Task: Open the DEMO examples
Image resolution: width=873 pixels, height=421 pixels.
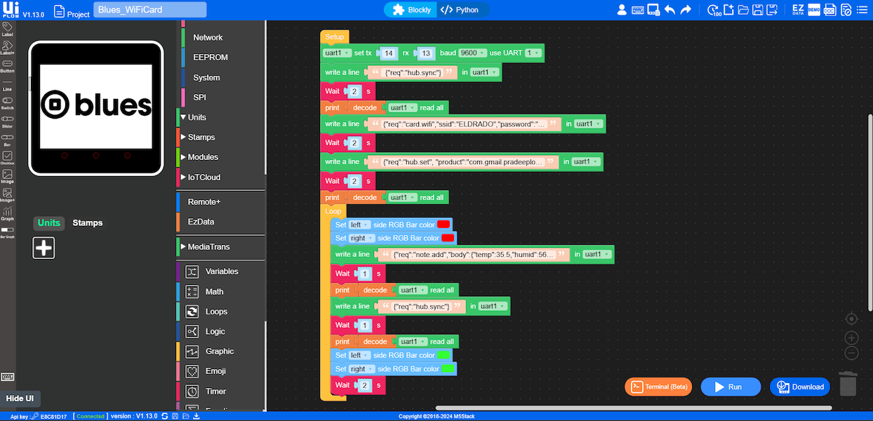Action: pos(814,10)
